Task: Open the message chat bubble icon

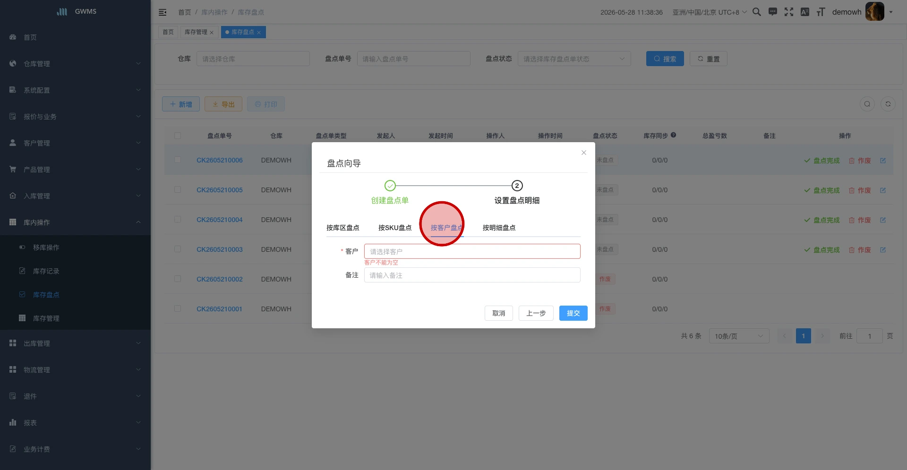Action: pos(773,12)
